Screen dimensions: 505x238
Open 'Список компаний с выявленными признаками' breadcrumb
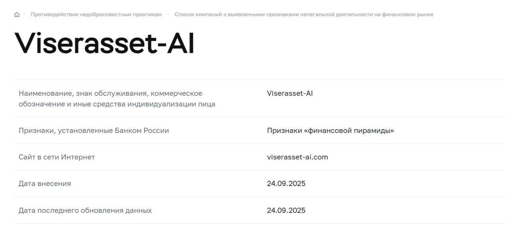point(304,15)
